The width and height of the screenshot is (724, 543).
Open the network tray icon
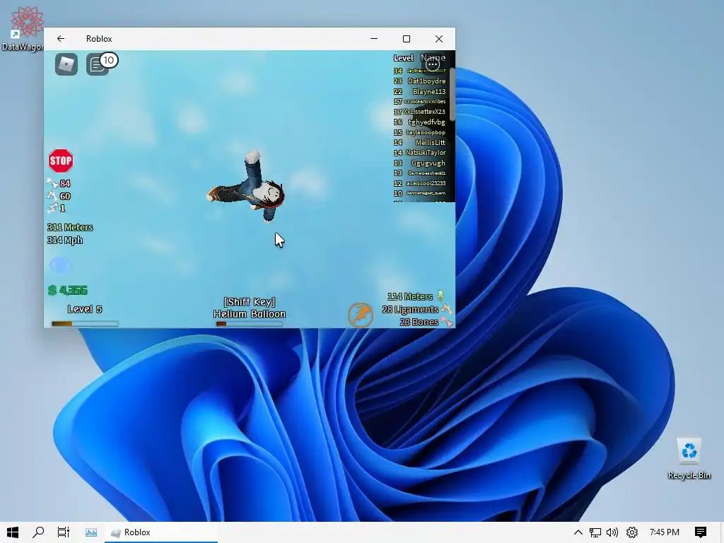point(595,532)
